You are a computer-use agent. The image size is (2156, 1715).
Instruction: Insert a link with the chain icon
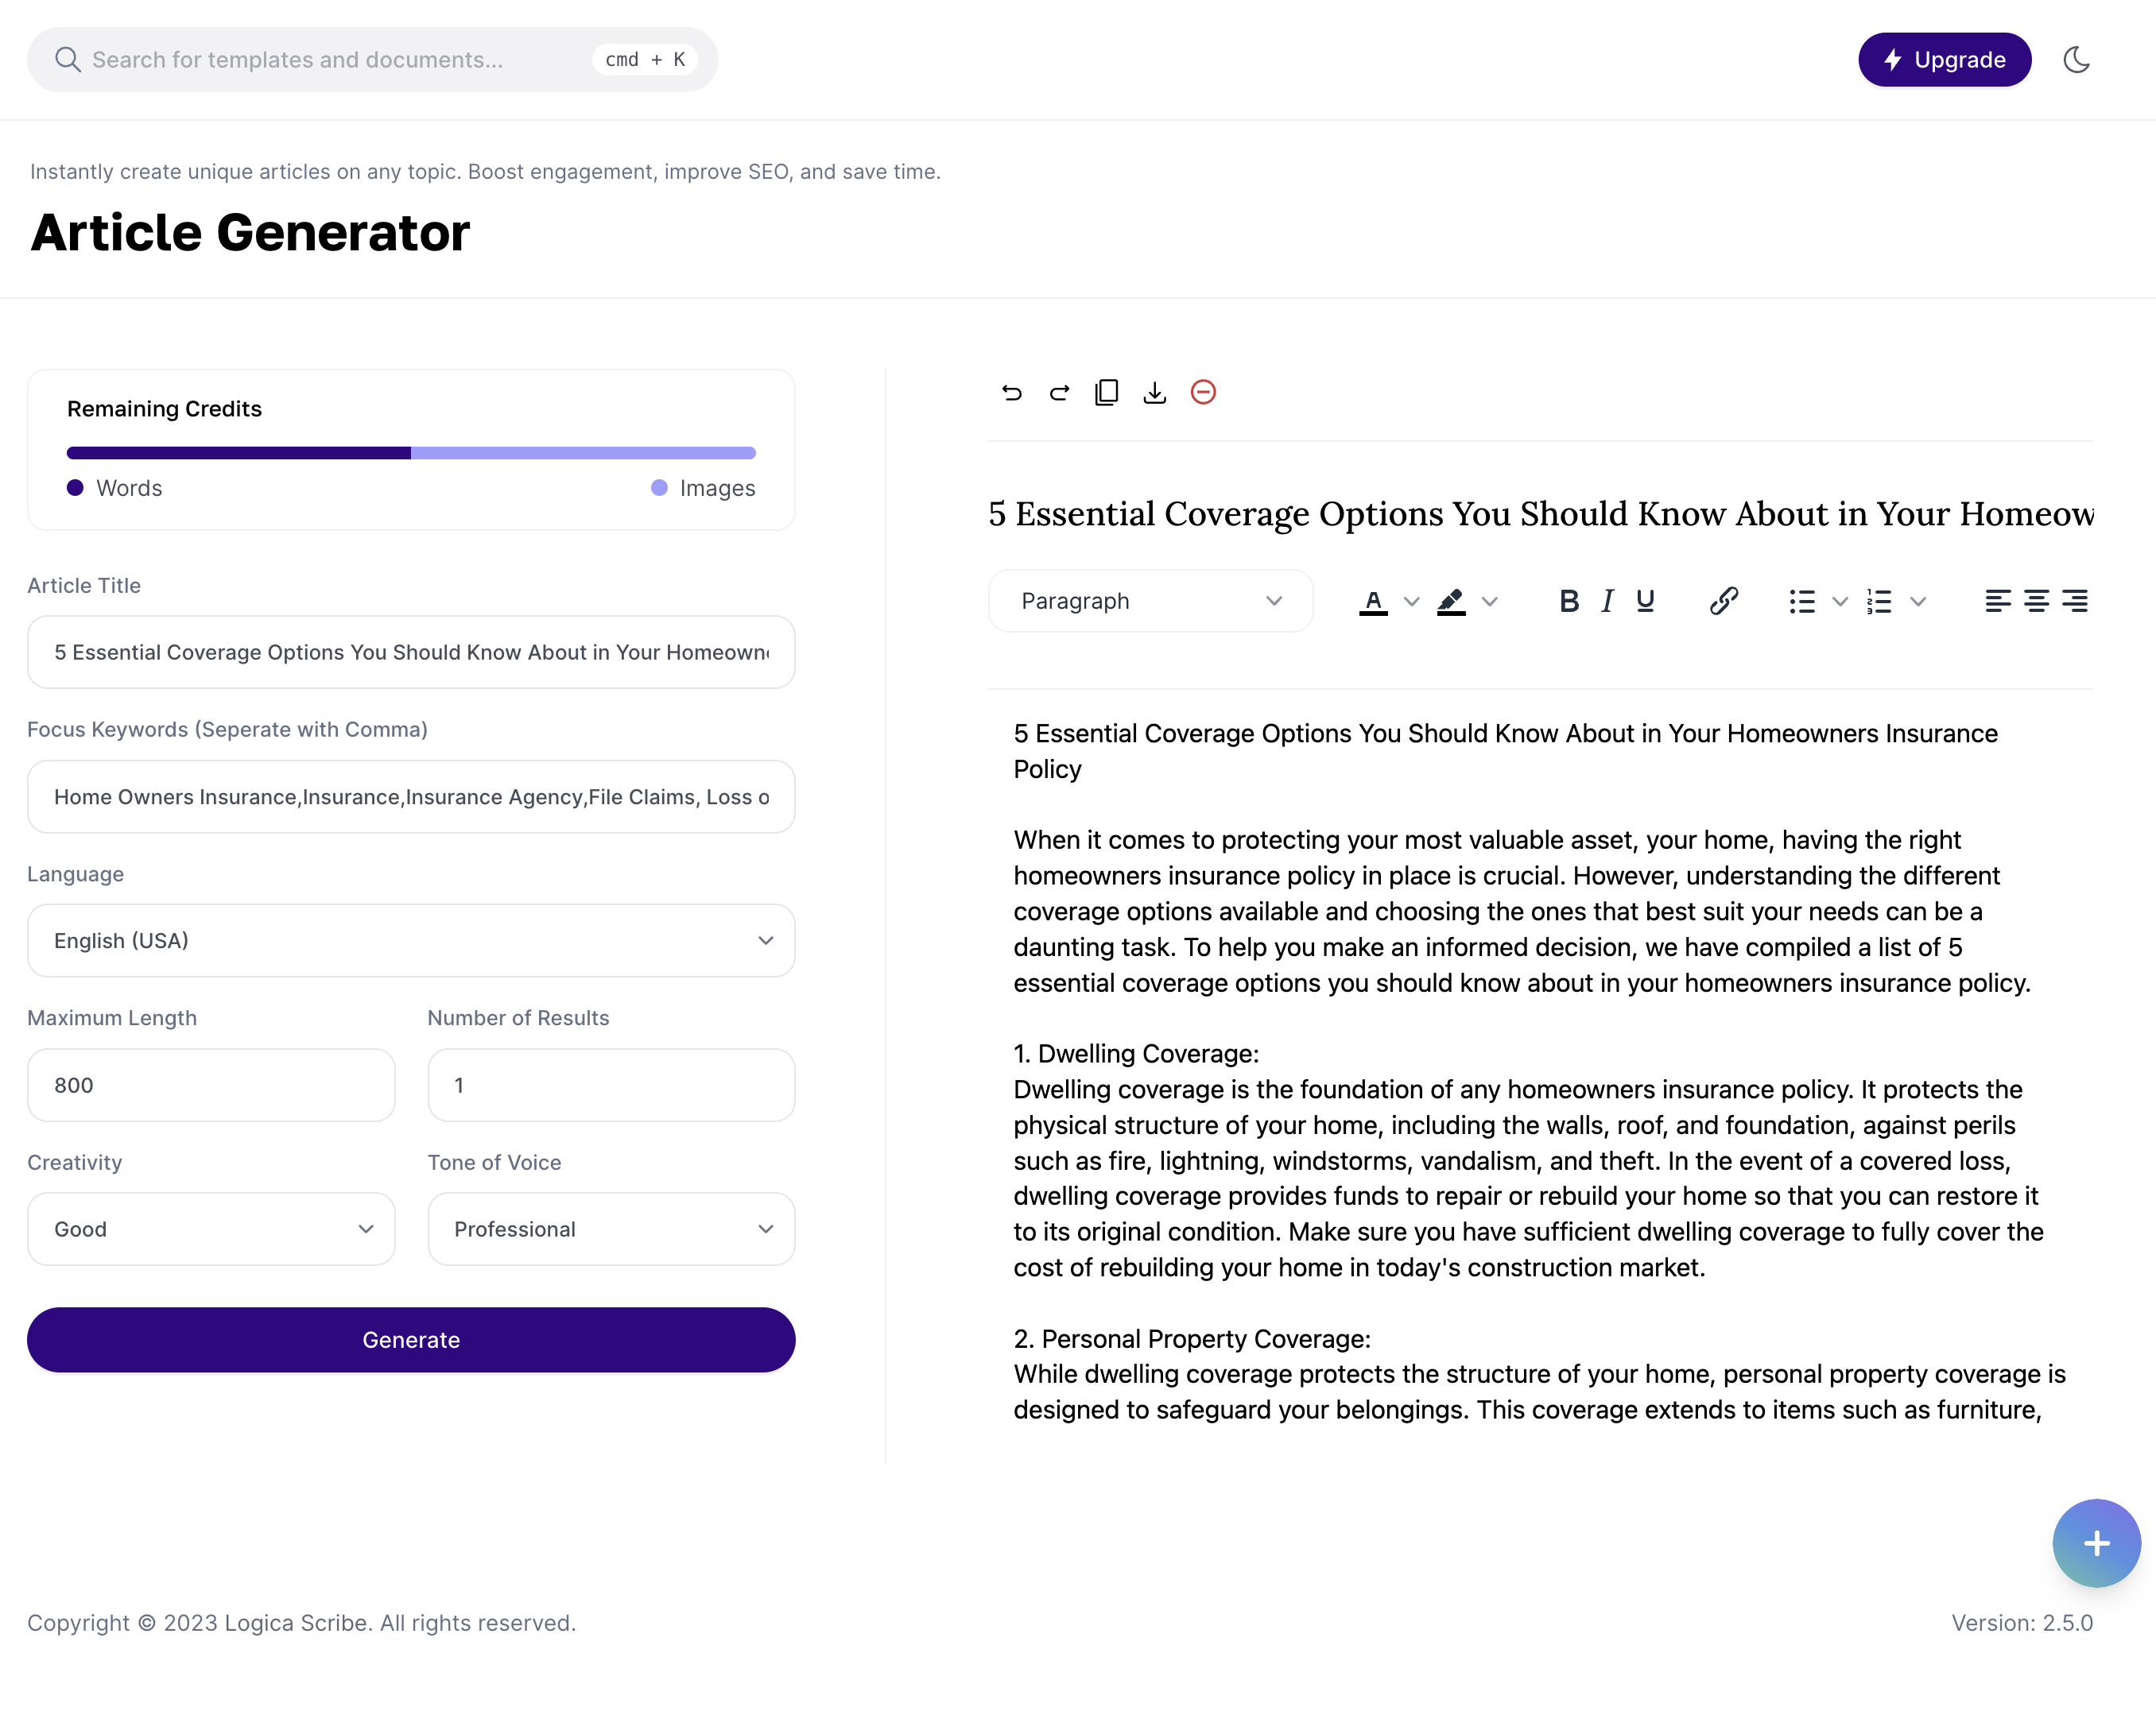point(1723,601)
